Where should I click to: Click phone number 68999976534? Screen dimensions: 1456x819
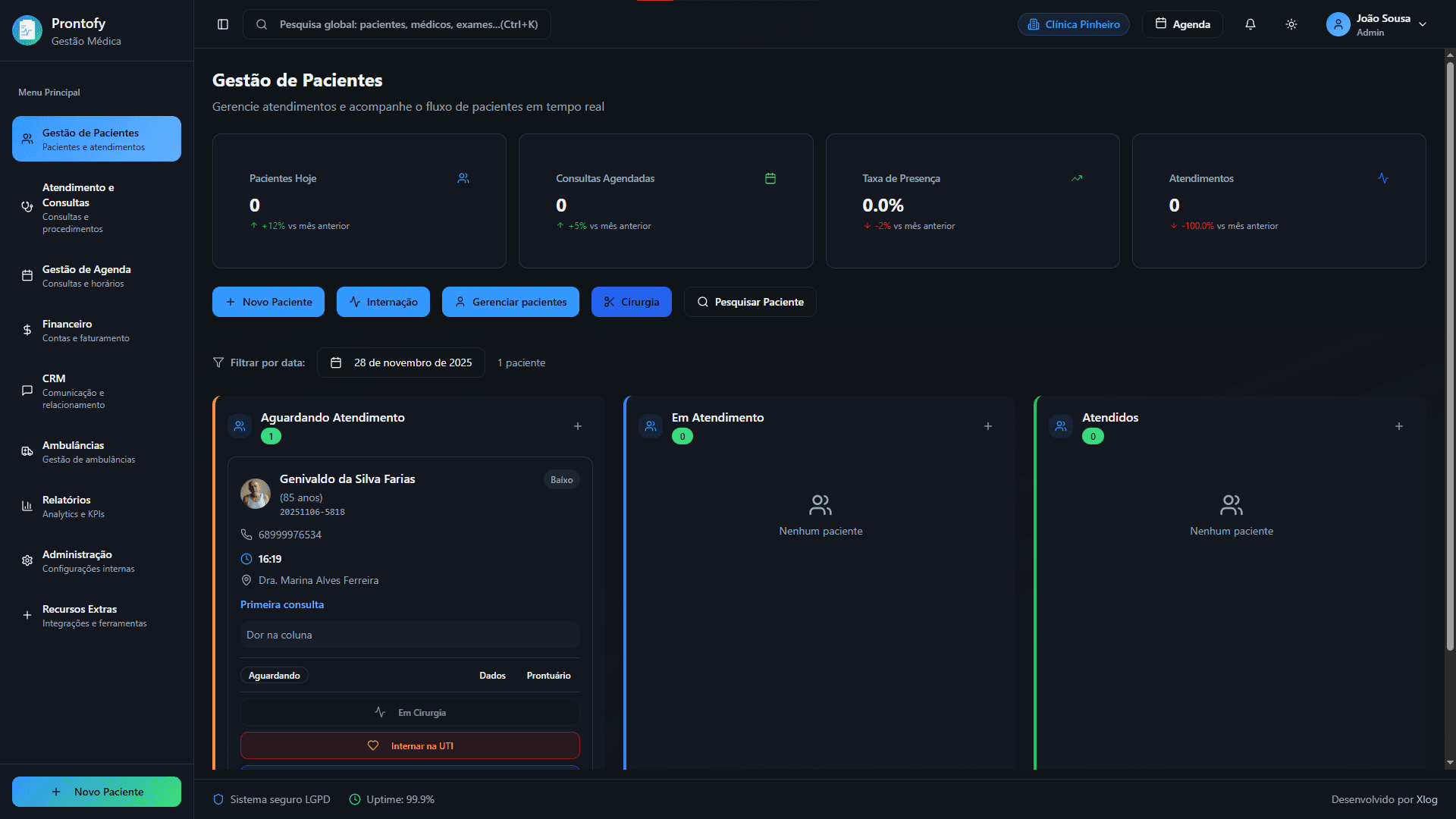pos(290,535)
